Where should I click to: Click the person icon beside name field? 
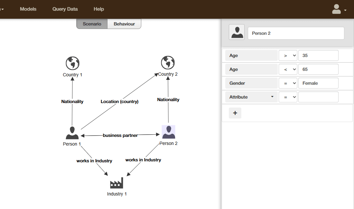237,33
